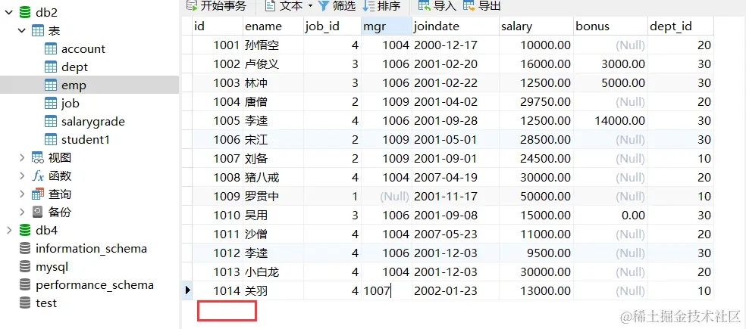The height and width of the screenshot is (329, 746).
Task: Click the 函数 fx functions icon
Action: pyautogui.click(x=38, y=176)
